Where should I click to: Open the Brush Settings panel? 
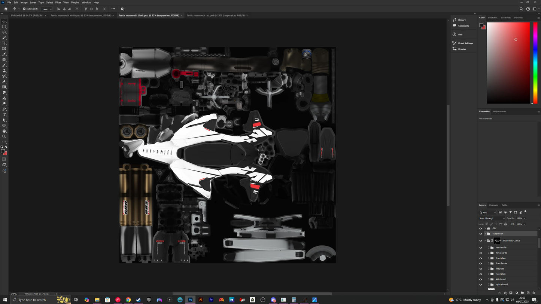click(465, 43)
